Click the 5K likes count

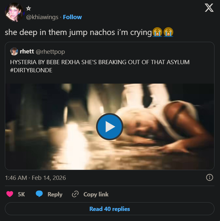pyautogui.click(x=21, y=194)
